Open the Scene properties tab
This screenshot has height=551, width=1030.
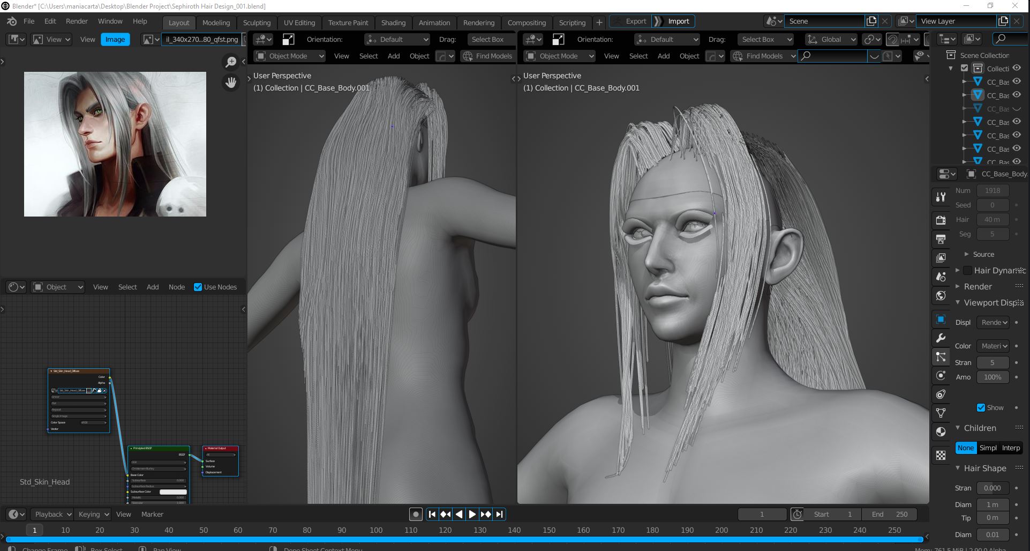(x=941, y=277)
